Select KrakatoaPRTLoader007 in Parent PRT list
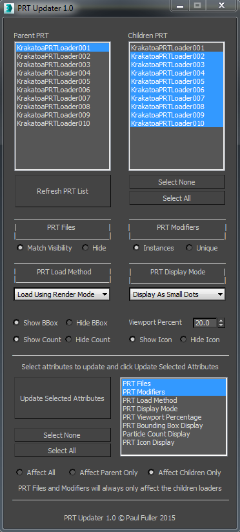The width and height of the screenshot is (240, 532). click(63, 98)
